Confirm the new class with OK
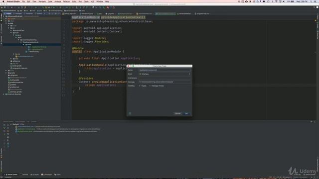319x179 pixels. [186, 113]
